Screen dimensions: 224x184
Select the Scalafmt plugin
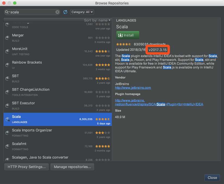[x=58, y=146]
